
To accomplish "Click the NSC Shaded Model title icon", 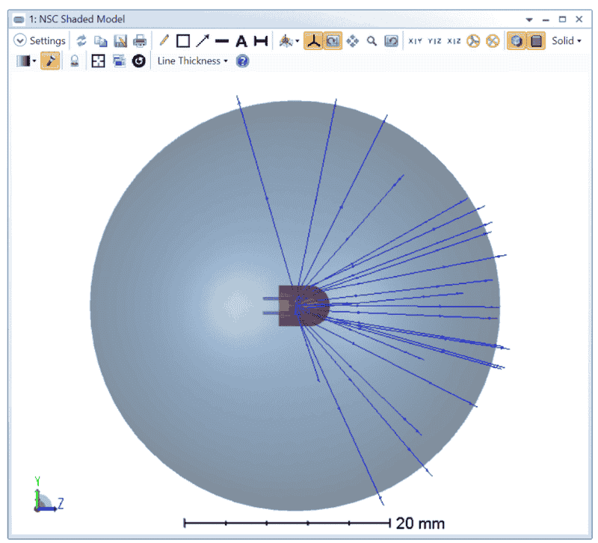I will point(19,19).
